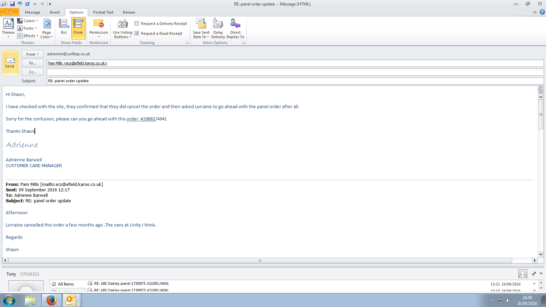The width and height of the screenshot is (546, 307).
Task: Click the Adrienne Barwell signature name
Action: pos(24,160)
